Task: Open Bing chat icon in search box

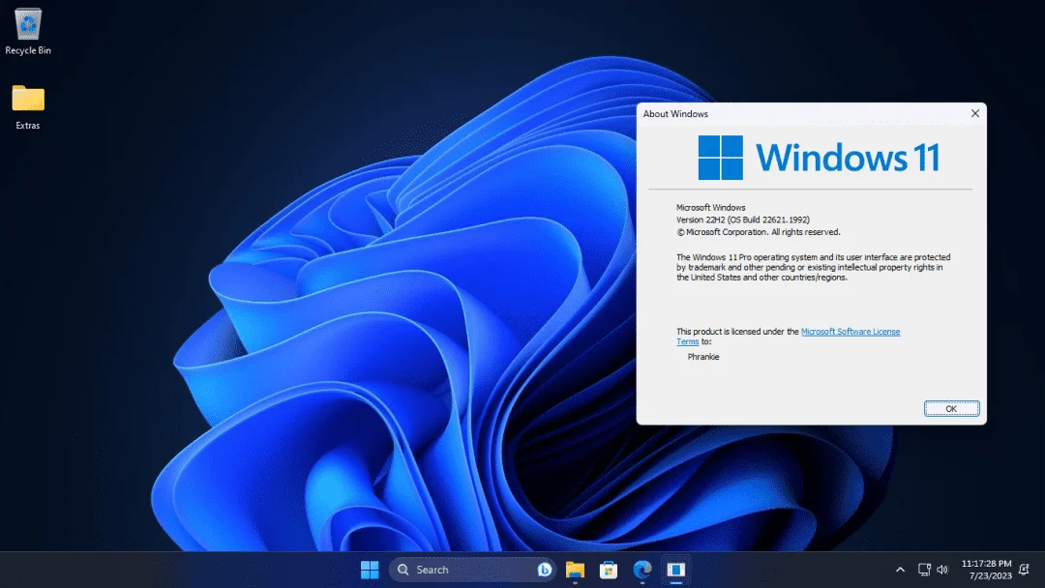Action: tap(544, 570)
